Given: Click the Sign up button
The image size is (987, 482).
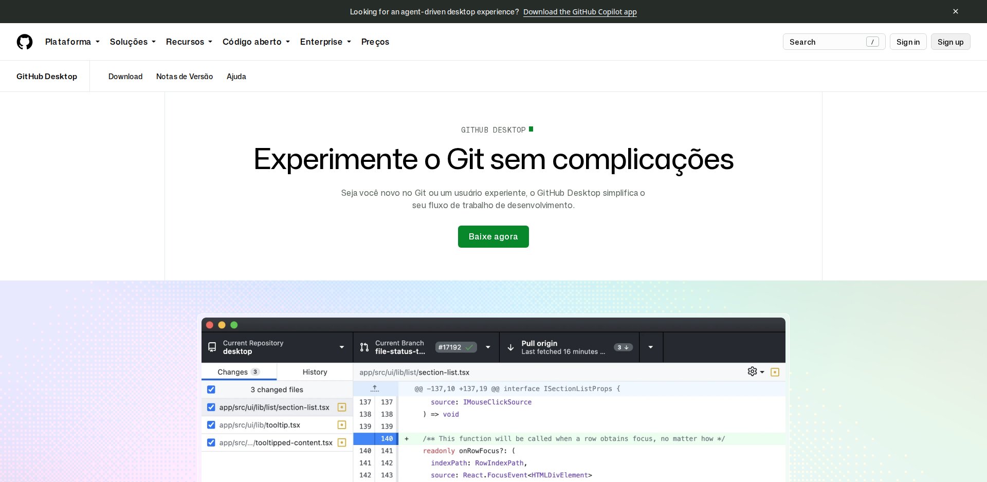Looking at the screenshot, I should pos(951,42).
